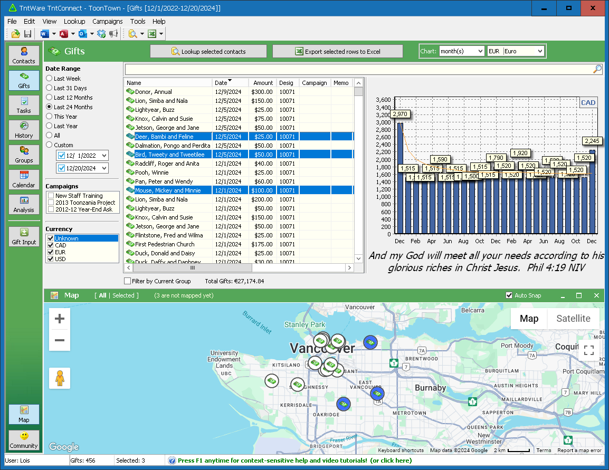Viewport: 609px width, 470px height.
Task: Click the Street View pegman icon
Action: pyautogui.click(x=60, y=378)
